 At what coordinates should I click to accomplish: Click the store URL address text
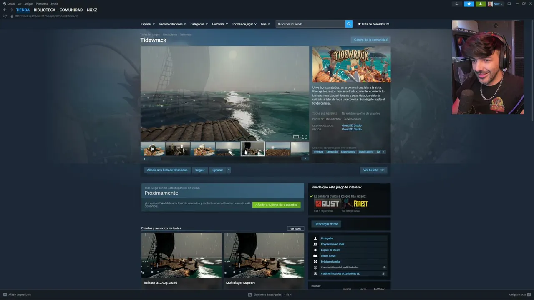pyautogui.click(x=46, y=16)
